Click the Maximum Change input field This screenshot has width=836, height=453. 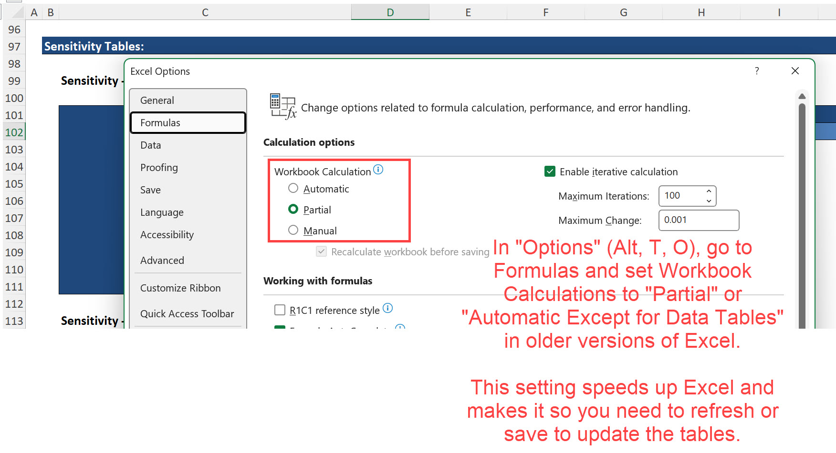coord(699,220)
